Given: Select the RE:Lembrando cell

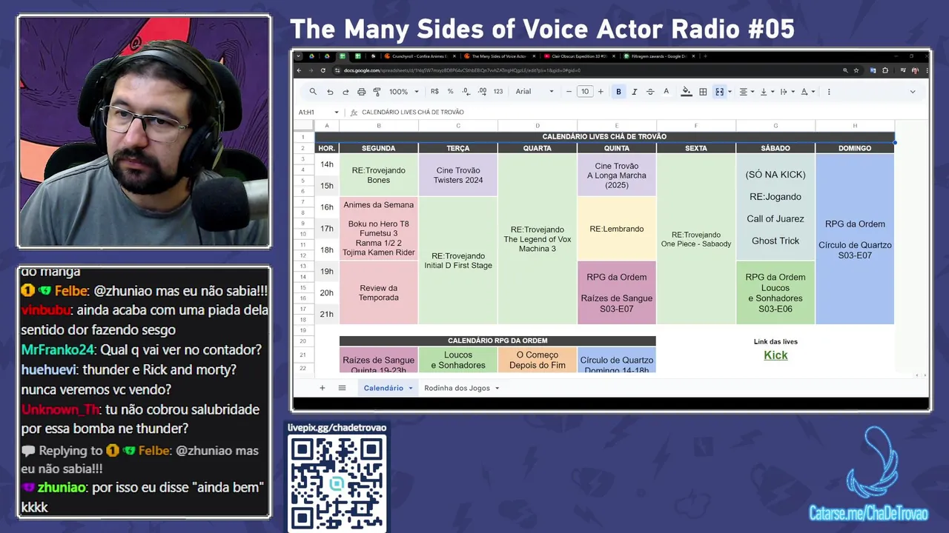Looking at the screenshot, I should pyautogui.click(x=617, y=229).
